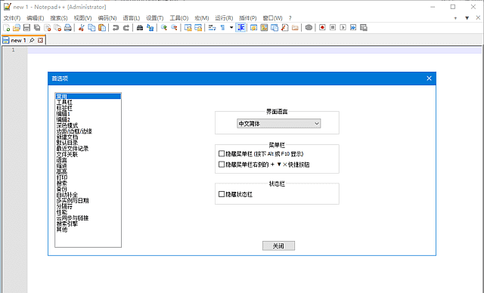Close the 首选项 dialog with X
The image size is (484, 293).
click(x=429, y=79)
